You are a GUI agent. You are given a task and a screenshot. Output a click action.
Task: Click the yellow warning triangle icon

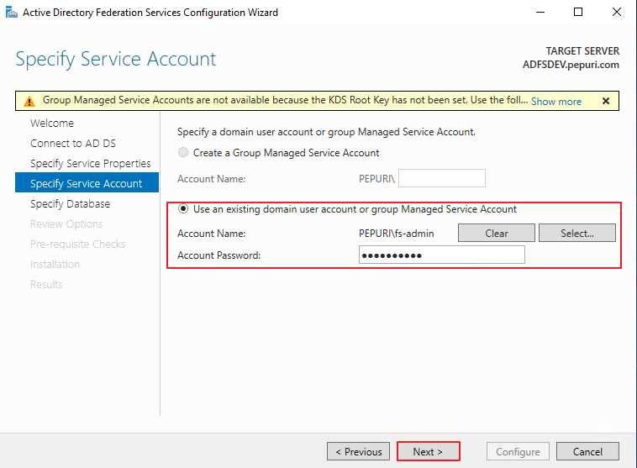[x=29, y=101]
